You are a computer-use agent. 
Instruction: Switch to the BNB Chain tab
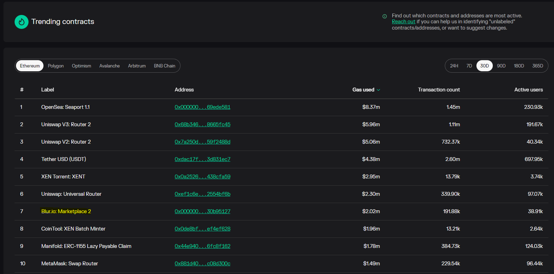click(164, 66)
